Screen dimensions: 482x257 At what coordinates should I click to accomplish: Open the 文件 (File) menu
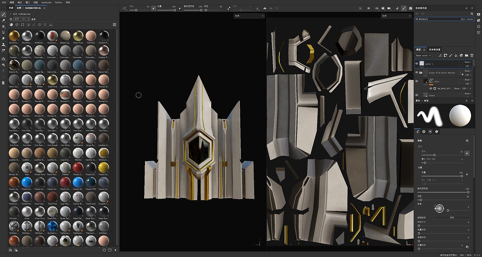tap(3, 2)
